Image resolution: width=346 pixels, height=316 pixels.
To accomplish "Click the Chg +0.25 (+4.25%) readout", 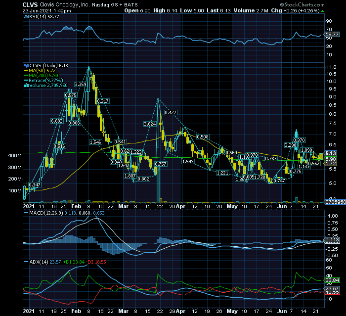I will 296,10.
